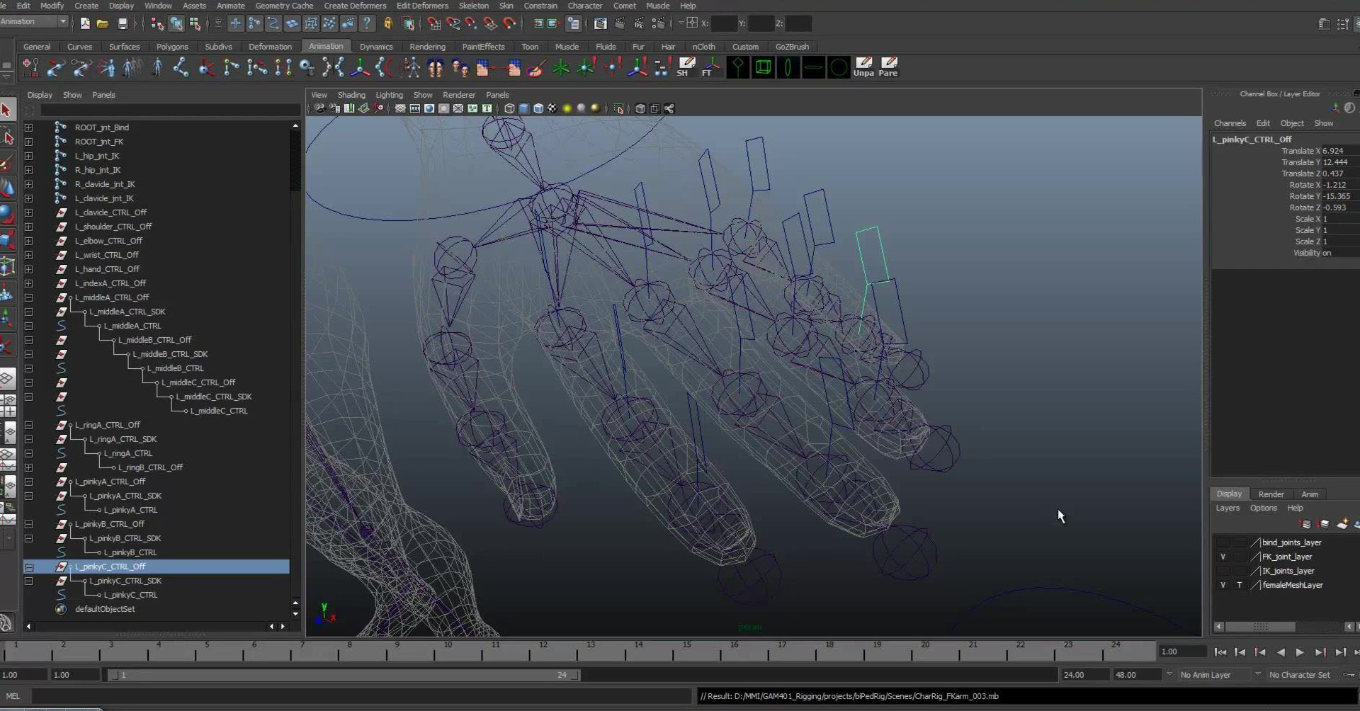1360x711 pixels.
Task: Click the question mark snap help icon
Action: (367, 24)
